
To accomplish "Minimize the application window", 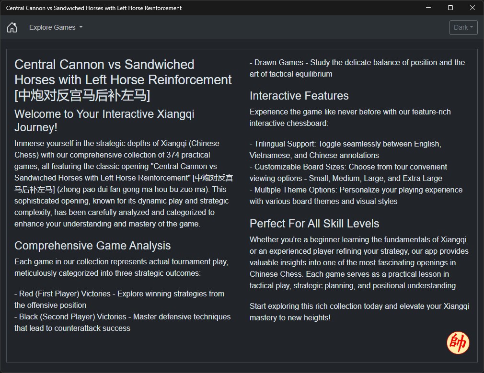I will (428, 8).
